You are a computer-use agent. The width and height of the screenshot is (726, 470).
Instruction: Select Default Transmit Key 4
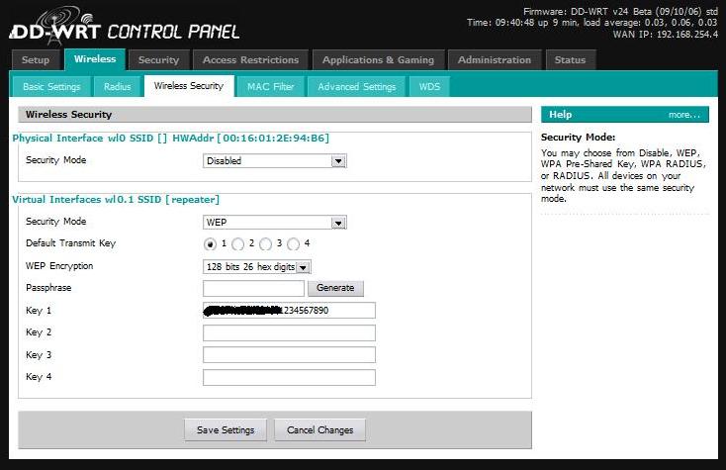[294, 243]
